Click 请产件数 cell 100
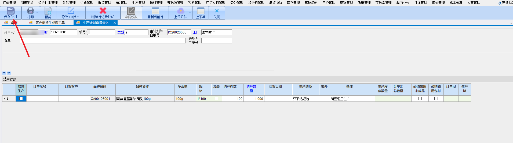The image size is (513, 143). (233, 99)
